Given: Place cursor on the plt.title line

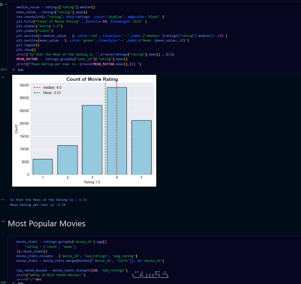Looking at the screenshot, I should (82, 21).
